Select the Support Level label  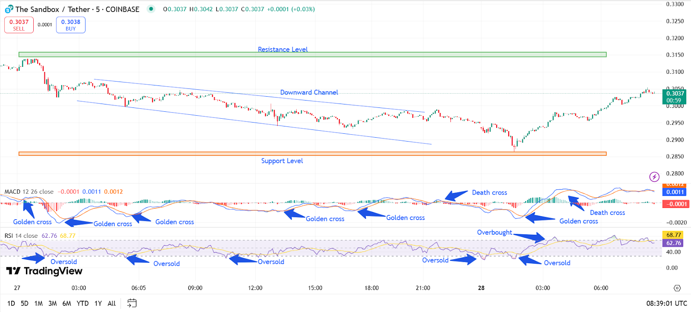click(282, 161)
